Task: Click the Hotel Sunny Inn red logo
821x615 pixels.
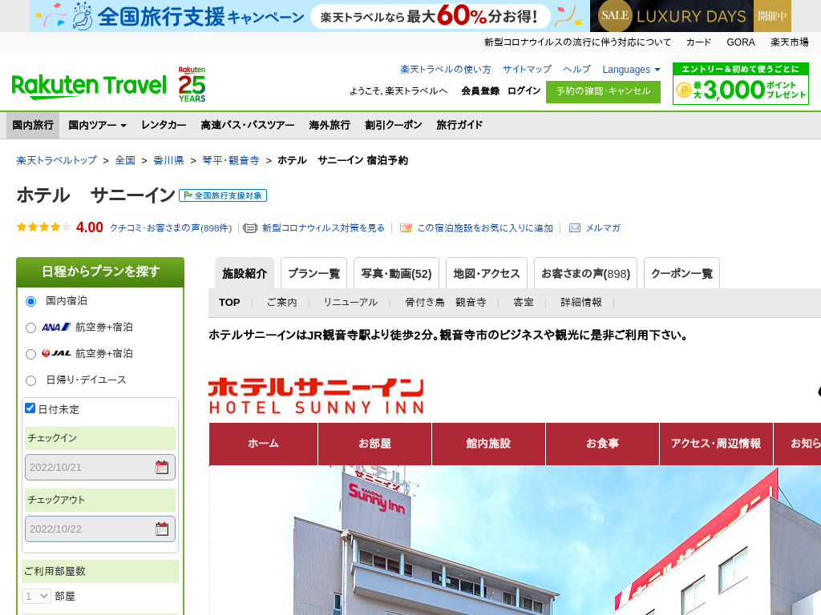Action: pyautogui.click(x=316, y=396)
